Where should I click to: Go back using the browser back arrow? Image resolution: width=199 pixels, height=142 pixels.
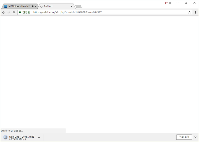coord(4,12)
